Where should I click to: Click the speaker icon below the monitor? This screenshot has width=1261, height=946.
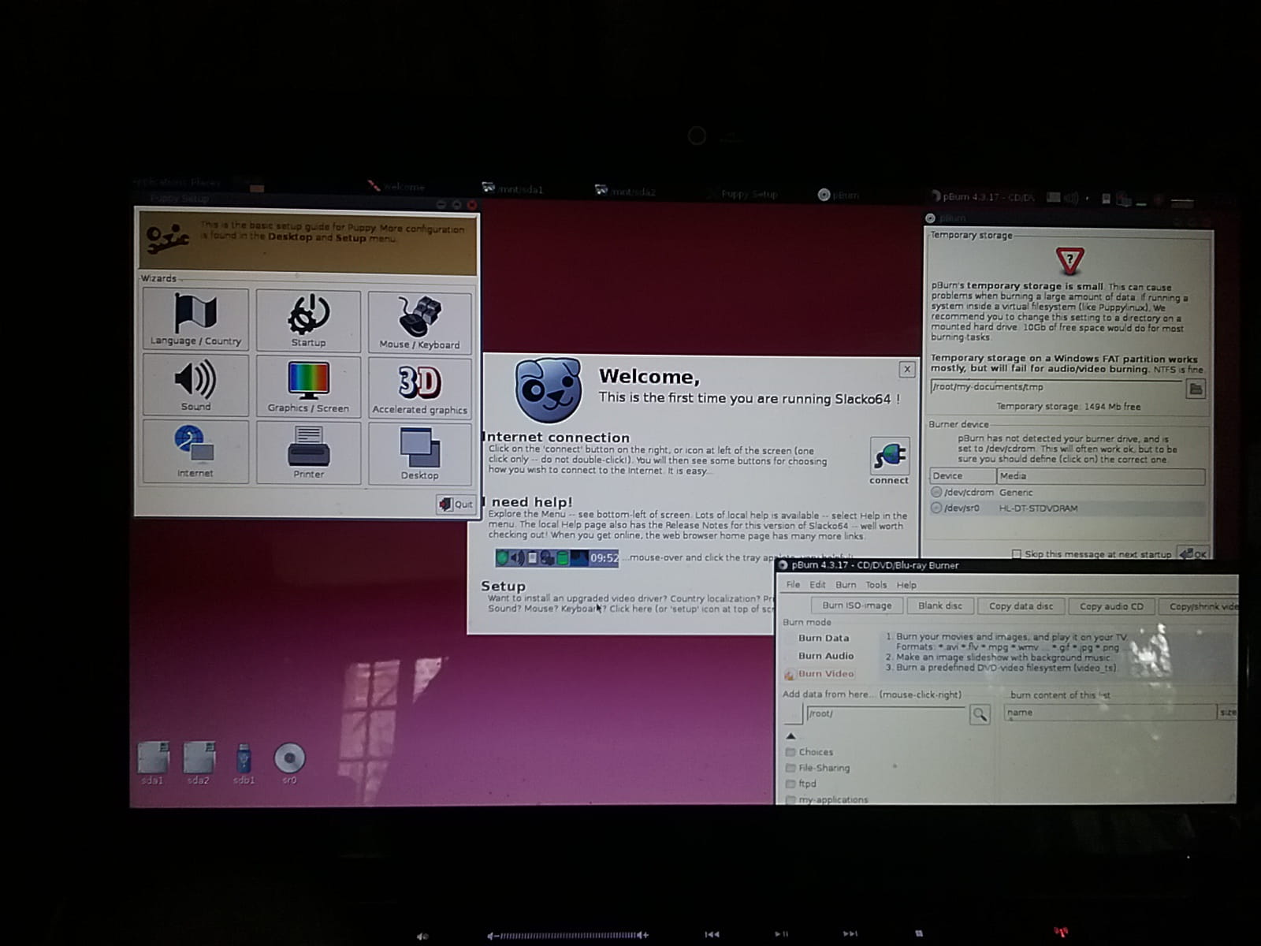(x=422, y=936)
